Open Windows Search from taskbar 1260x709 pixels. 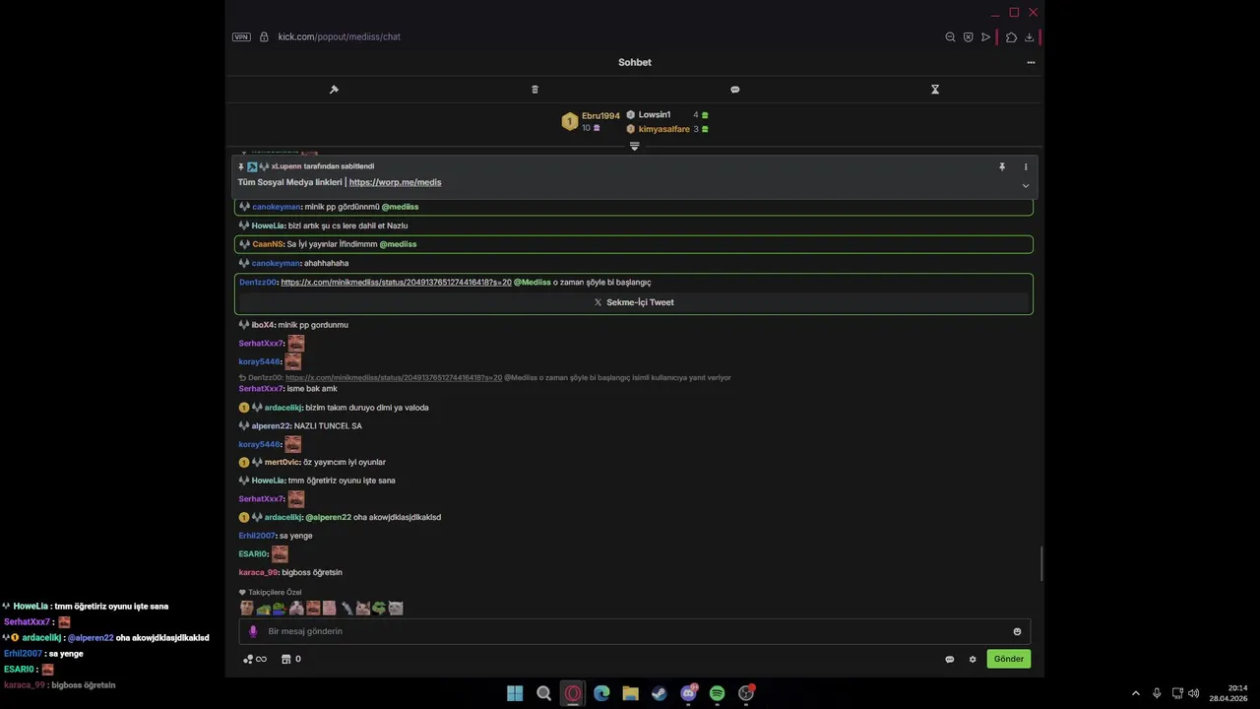click(x=543, y=693)
